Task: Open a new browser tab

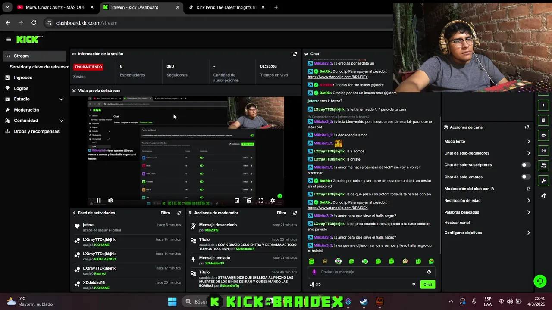Action: 276,7
